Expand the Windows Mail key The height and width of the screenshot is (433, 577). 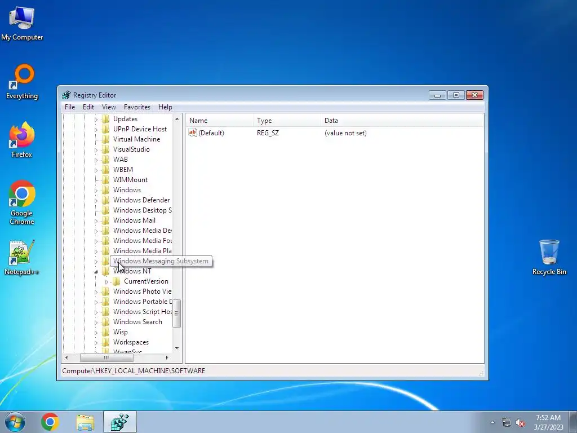[x=96, y=221]
